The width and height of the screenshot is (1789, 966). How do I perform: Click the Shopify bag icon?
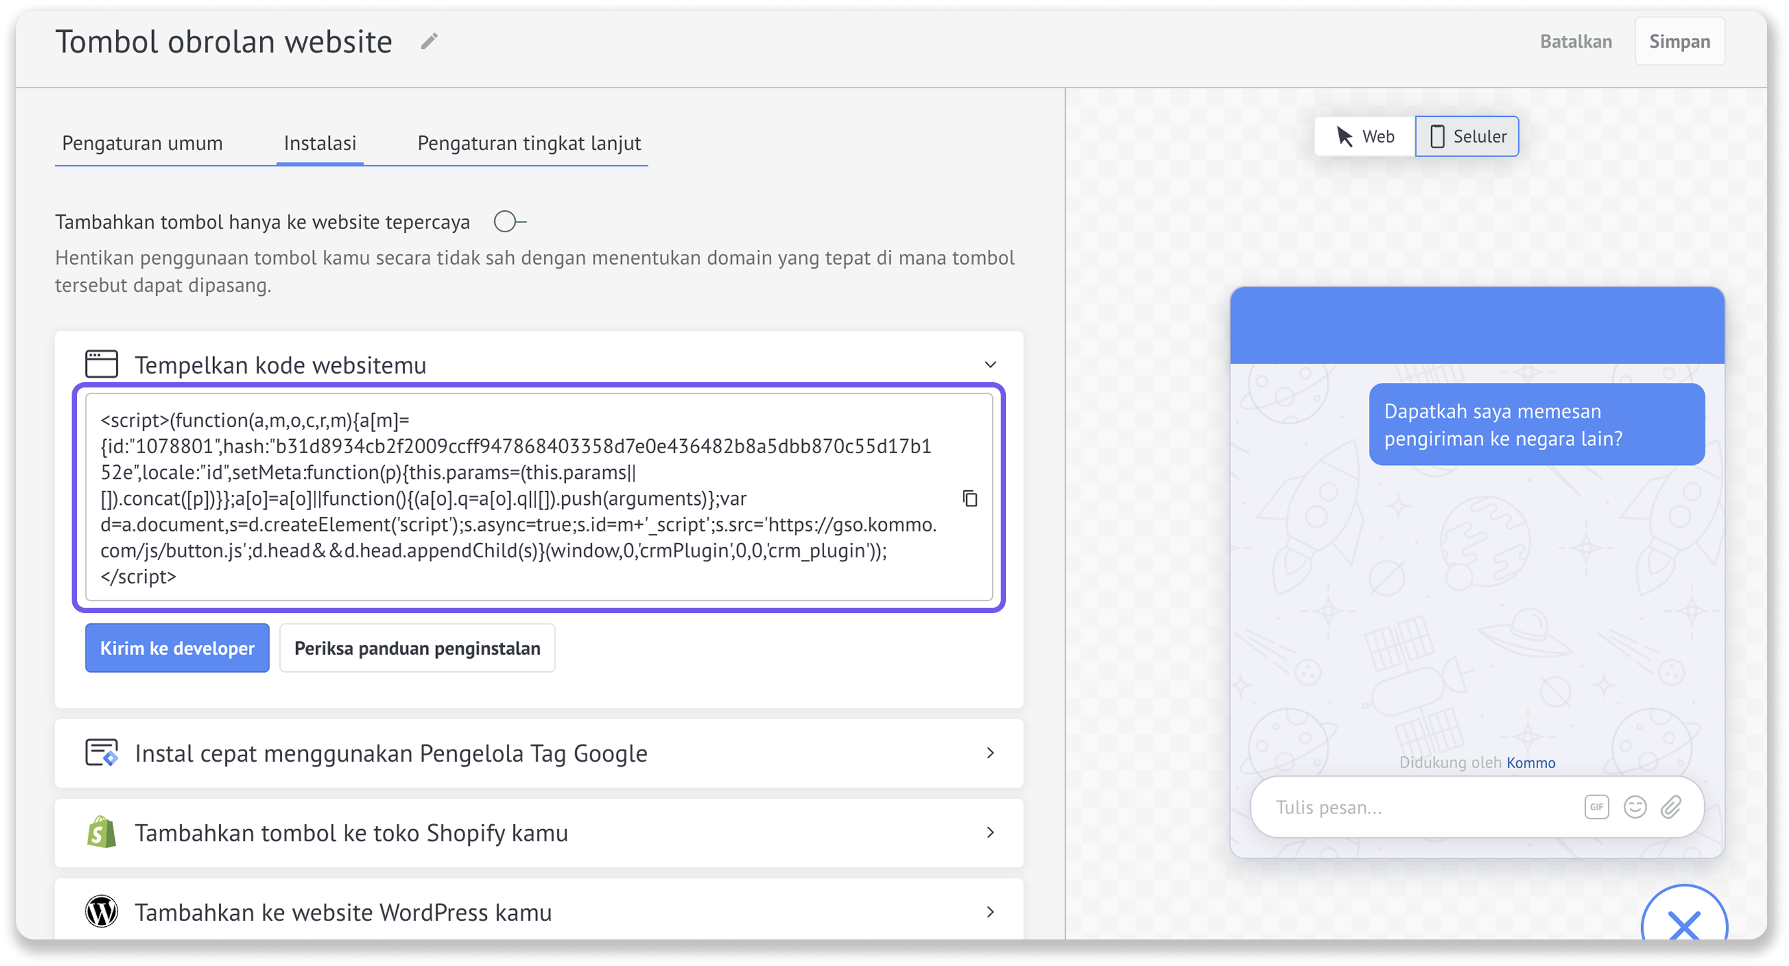pos(102,832)
